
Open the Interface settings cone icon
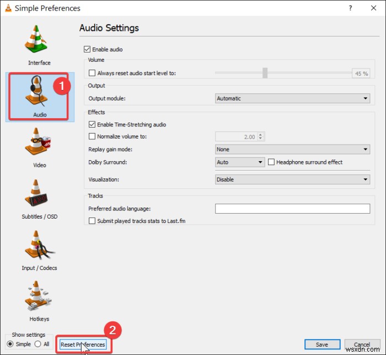click(36, 39)
